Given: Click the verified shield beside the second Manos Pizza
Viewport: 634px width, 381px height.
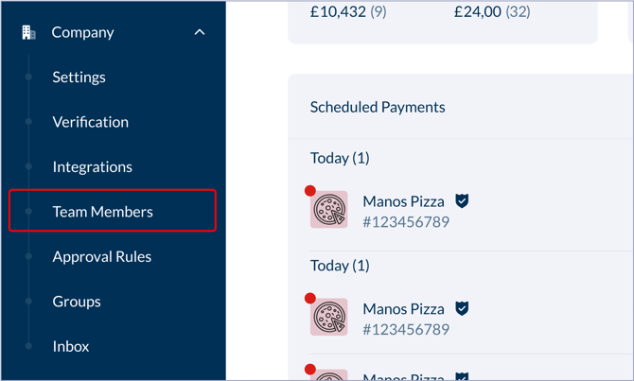Looking at the screenshot, I should tap(462, 309).
